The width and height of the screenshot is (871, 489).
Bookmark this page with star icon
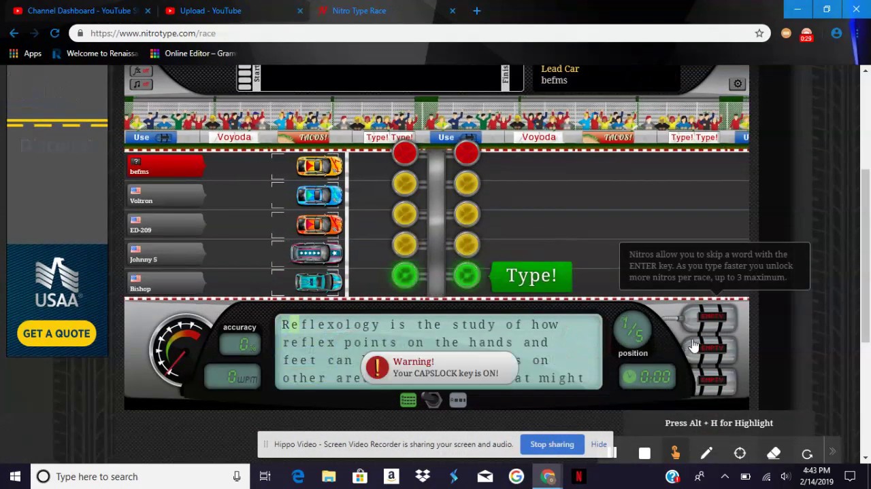[759, 33]
